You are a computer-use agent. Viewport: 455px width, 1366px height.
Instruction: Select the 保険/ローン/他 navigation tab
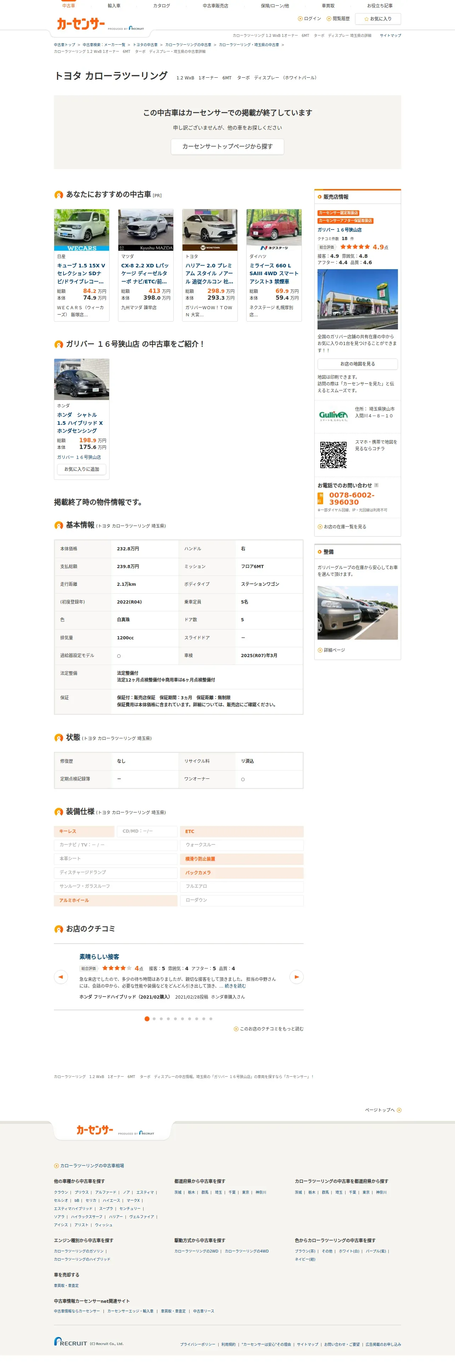click(275, 6)
